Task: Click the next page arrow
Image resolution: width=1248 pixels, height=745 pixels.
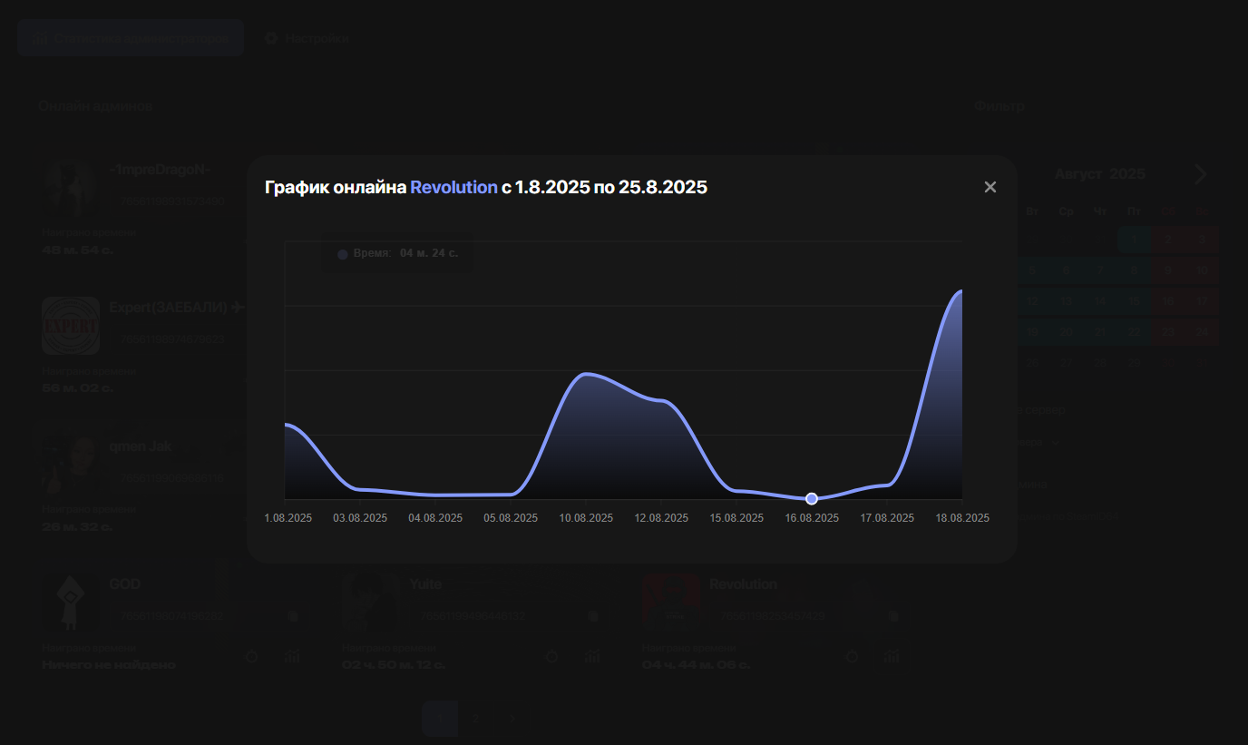Action: click(511, 718)
